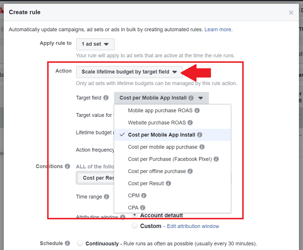Select CPM option in dropdown list
Screen dimensions: 303x250
click(172, 196)
